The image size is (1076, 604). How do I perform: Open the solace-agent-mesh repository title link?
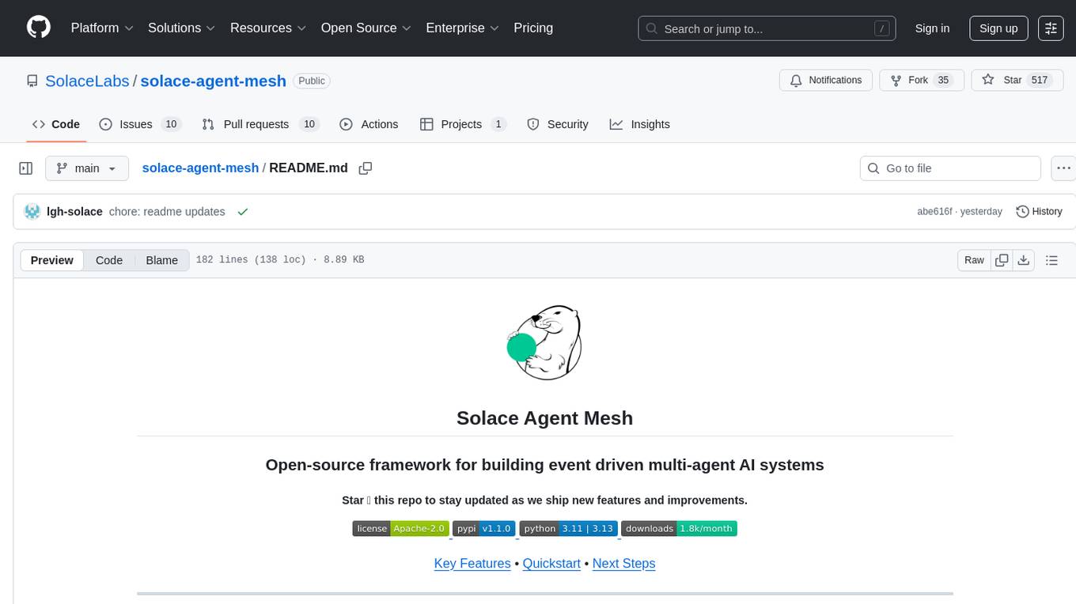(214, 81)
